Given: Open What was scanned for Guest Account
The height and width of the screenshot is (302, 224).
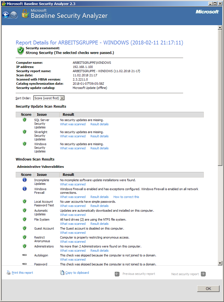Looking at the screenshot, I should click(73, 233).
